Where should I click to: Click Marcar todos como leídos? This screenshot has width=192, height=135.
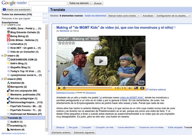(x=122, y=16)
